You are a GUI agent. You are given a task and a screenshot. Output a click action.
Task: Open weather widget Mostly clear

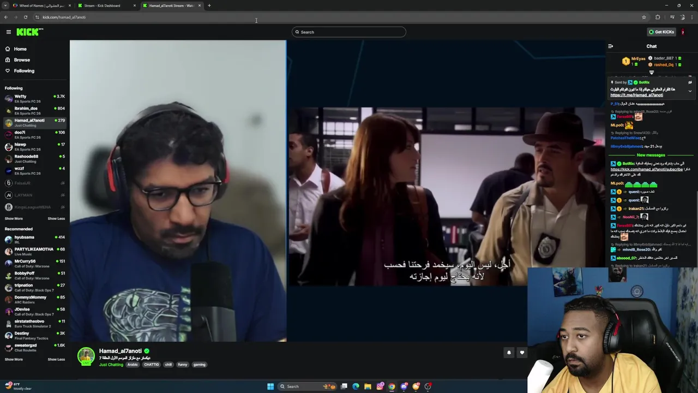coord(18,386)
